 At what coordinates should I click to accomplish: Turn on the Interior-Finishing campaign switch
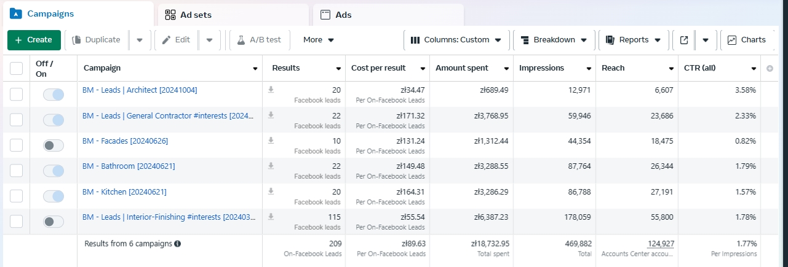54,222
